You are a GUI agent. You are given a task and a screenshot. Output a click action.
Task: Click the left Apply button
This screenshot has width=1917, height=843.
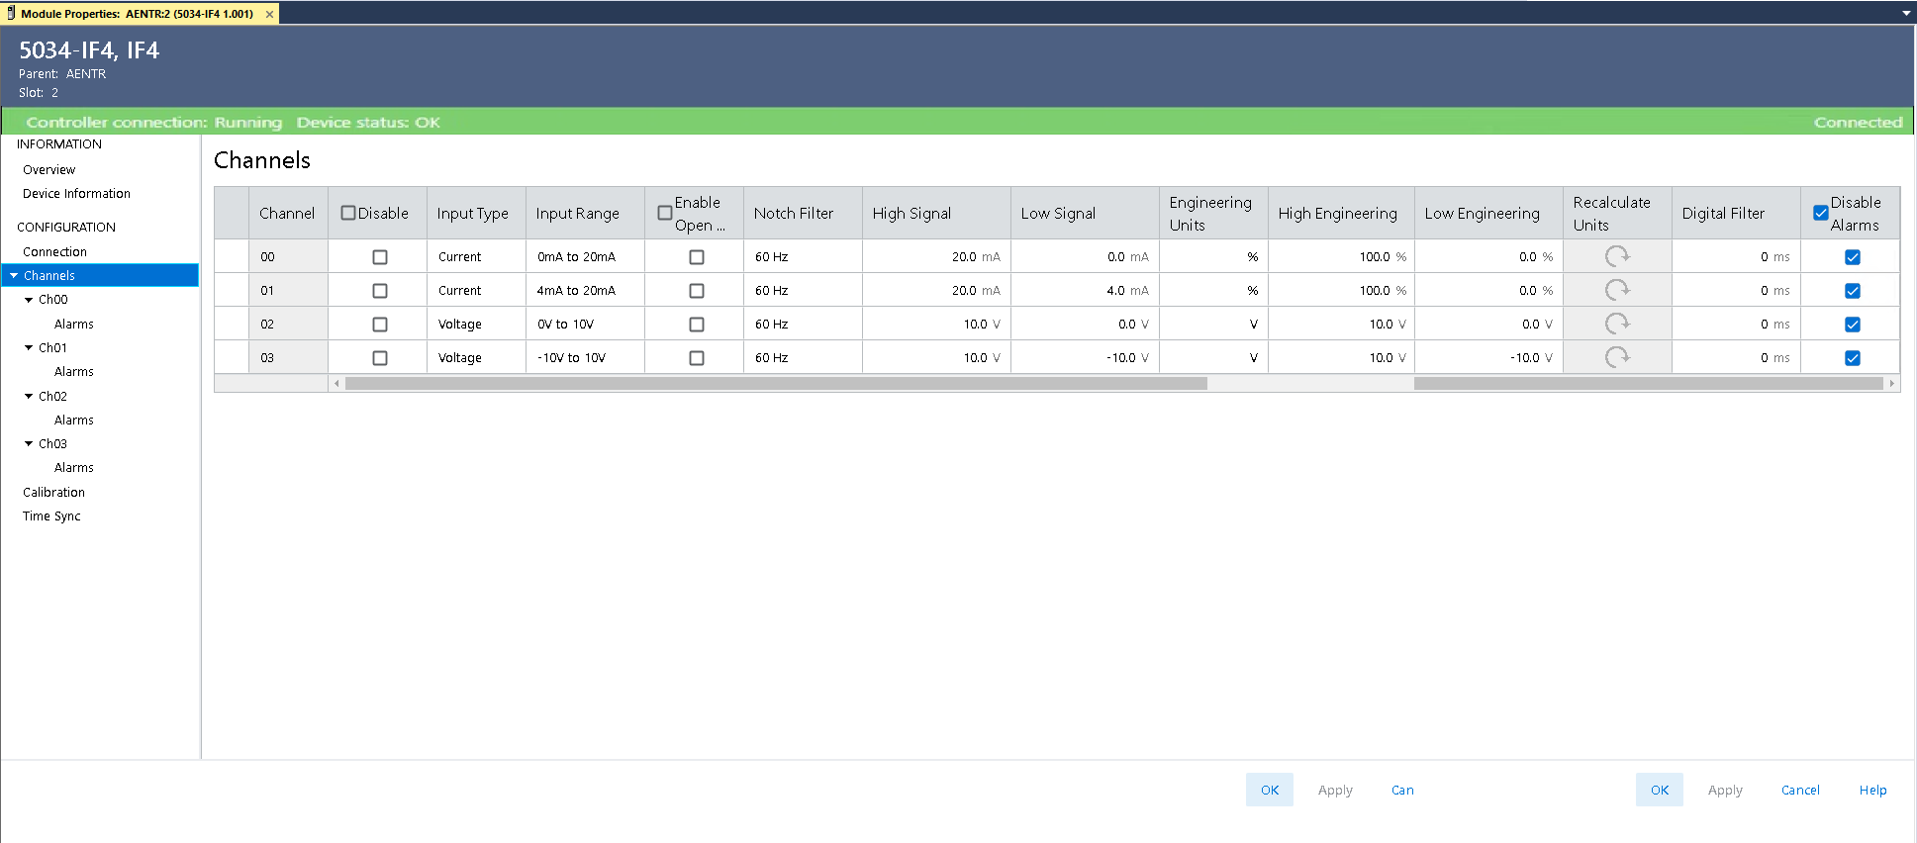click(1335, 790)
